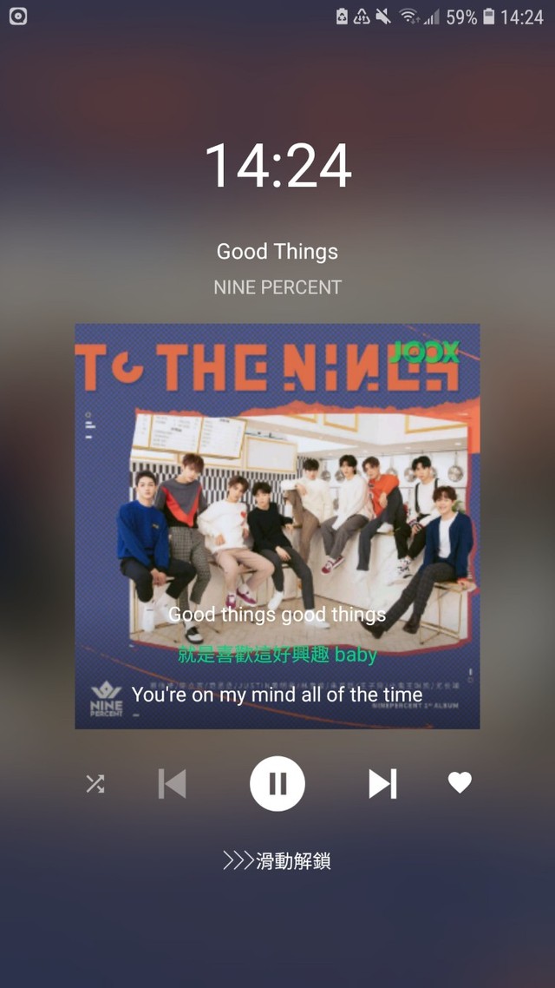Tap the Nine Percent logo on cover
This screenshot has width=555, height=988.
pos(107,700)
